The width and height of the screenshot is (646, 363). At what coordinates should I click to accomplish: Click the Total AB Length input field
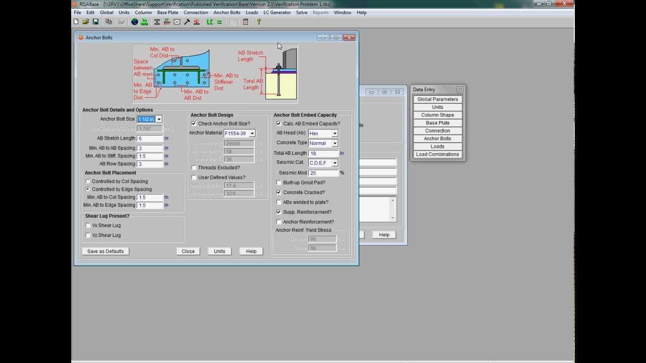point(324,153)
